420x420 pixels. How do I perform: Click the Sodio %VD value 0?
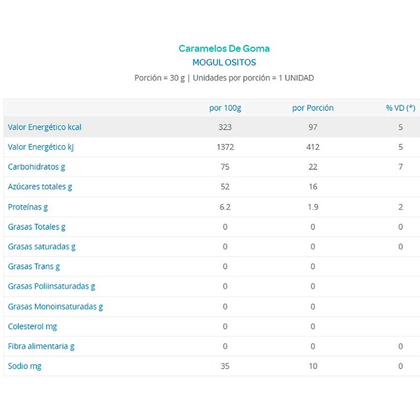(401, 366)
